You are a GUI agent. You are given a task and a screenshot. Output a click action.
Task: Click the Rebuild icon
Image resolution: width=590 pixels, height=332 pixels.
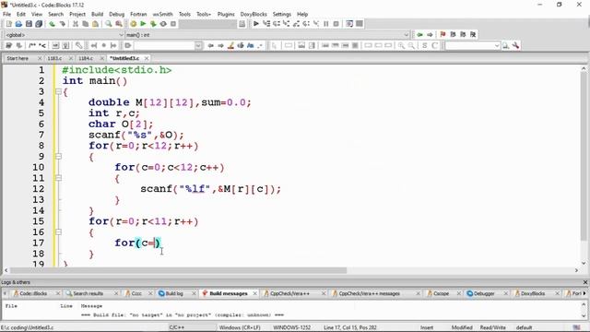click(x=163, y=24)
